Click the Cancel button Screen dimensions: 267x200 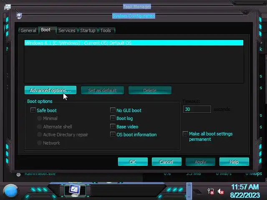click(166, 162)
